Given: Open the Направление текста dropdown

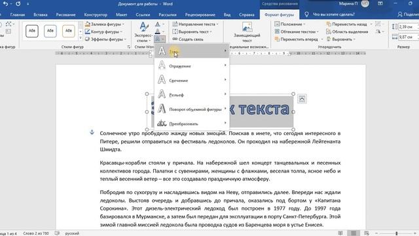Looking at the screenshot, I should pyautogui.click(x=195, y=24).
